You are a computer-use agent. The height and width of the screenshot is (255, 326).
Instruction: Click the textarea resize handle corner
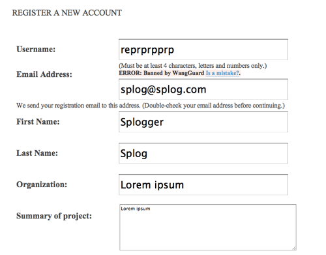pos(294,248)
